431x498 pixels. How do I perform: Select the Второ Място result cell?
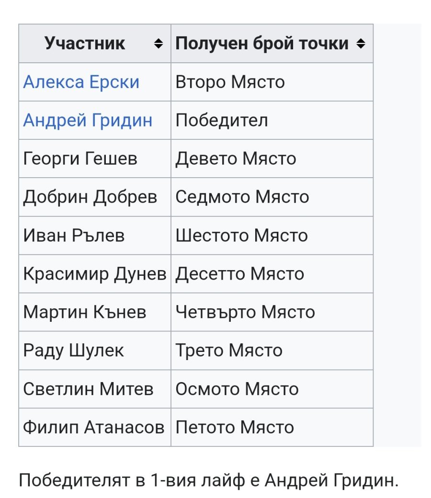click(x=230, y=82)
